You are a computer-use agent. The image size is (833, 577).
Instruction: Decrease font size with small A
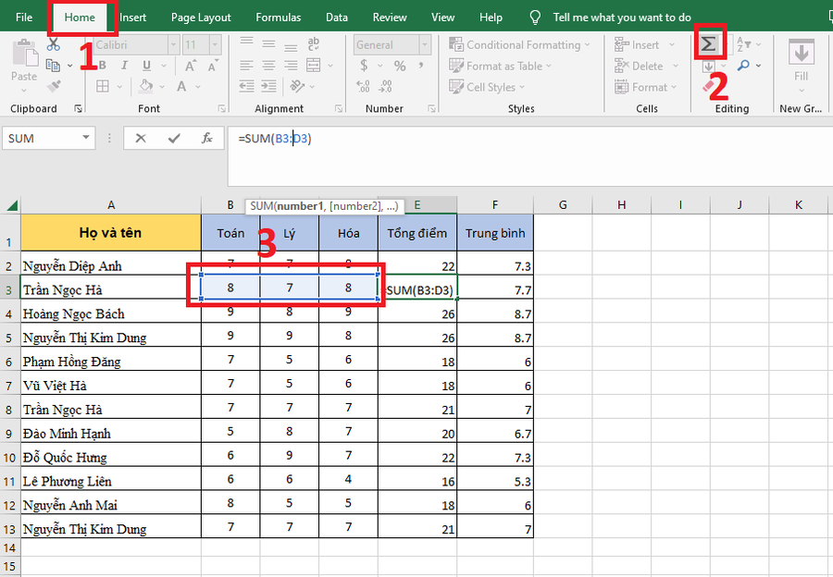pos(212,67)
